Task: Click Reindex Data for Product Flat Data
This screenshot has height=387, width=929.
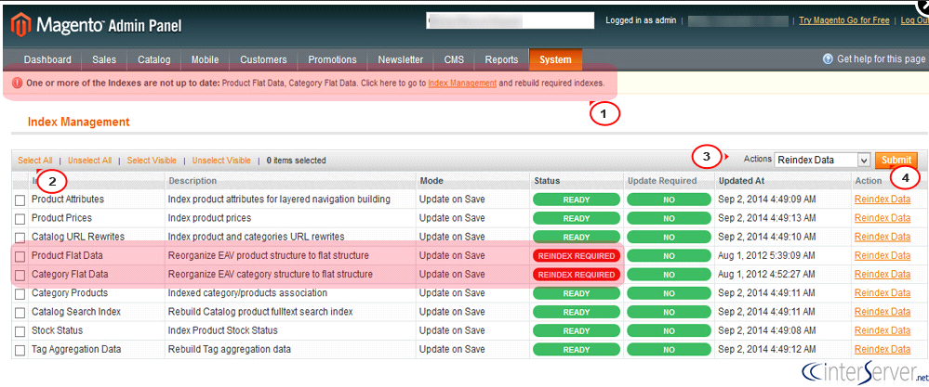Action: (883, 256)
